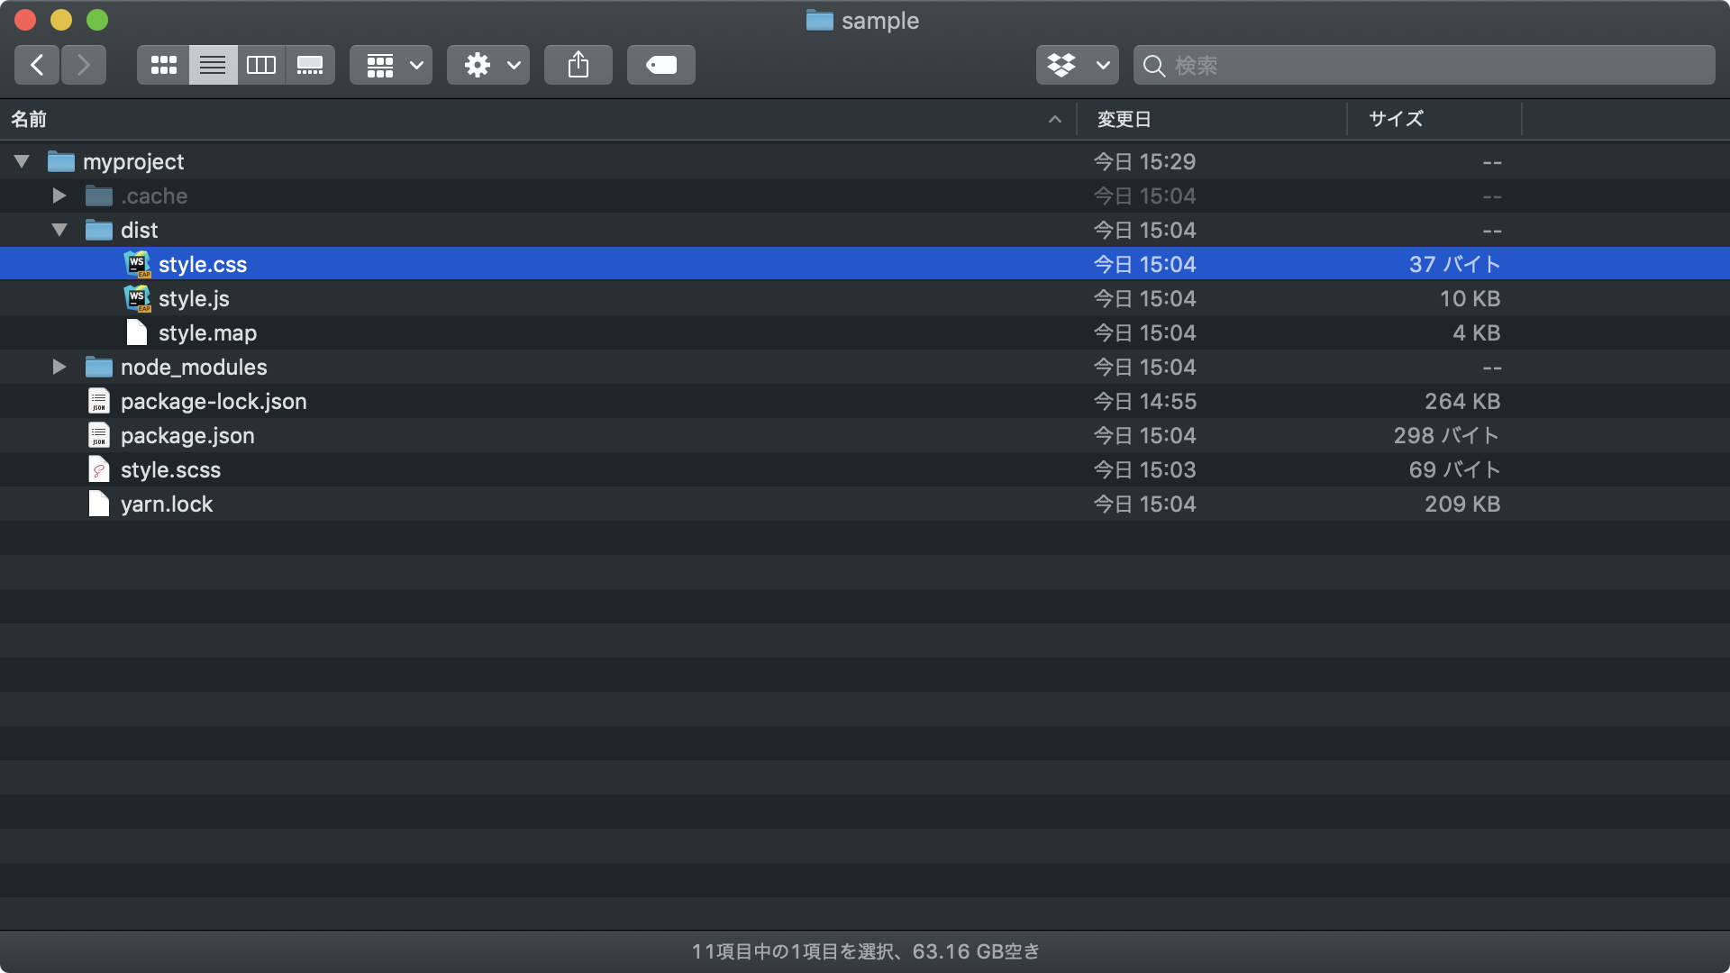Image resolution: width=1730 pixels, height=973 pixels.
Task: Sort by the サイズ column header
Action: 1396,119
